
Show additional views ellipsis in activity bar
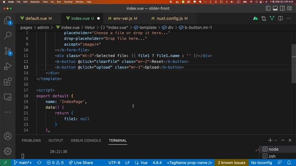[7, 112]
